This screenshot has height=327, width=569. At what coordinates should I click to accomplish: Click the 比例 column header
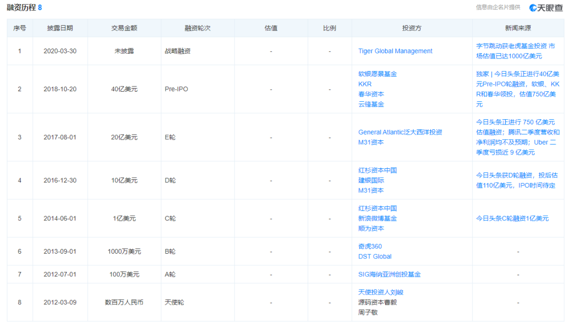329,28
